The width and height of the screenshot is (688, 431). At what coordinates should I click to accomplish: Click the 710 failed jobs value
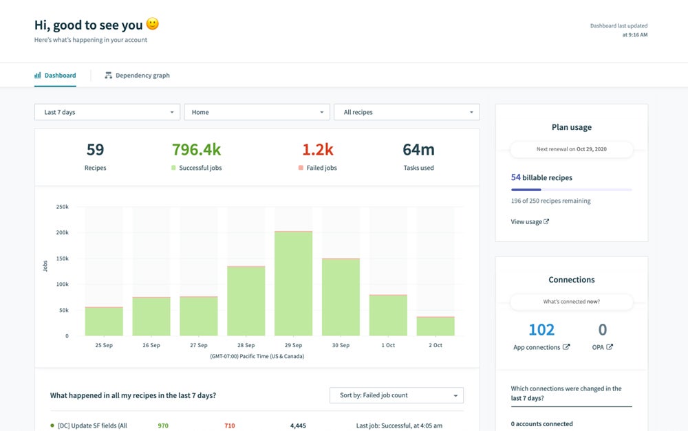click(x=230, y=426)
